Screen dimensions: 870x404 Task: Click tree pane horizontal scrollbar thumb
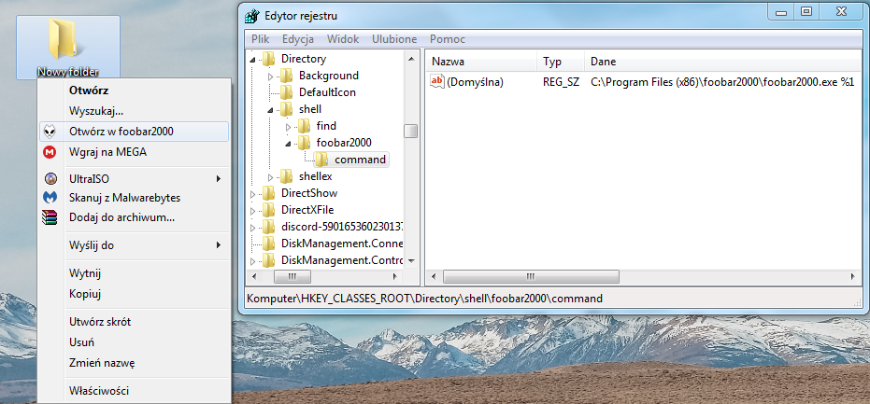(292, 276)
